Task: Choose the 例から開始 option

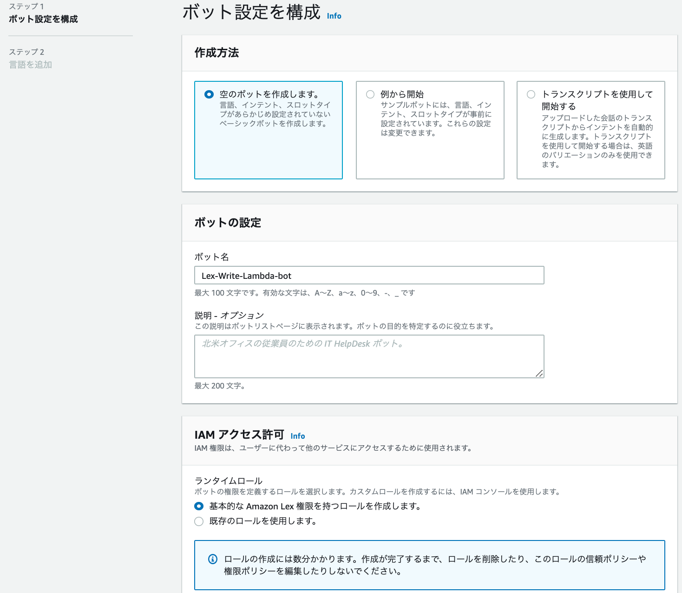Action: [370, 94]
